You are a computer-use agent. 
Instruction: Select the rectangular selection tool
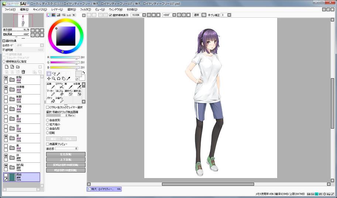(49, 74)
